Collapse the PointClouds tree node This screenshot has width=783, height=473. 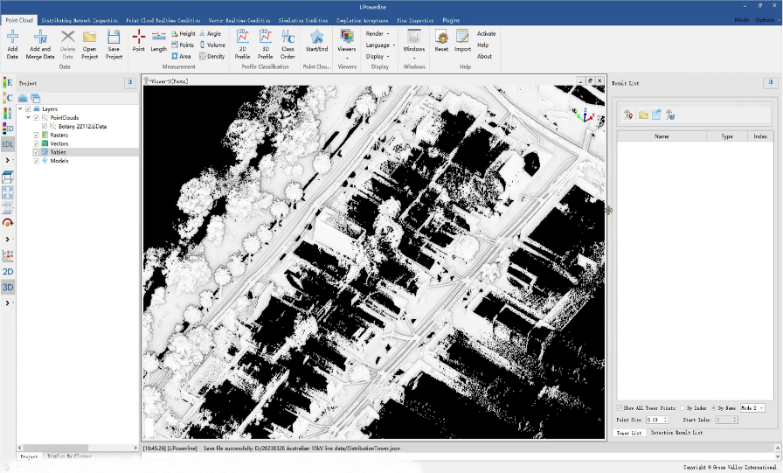click(28, 117)
